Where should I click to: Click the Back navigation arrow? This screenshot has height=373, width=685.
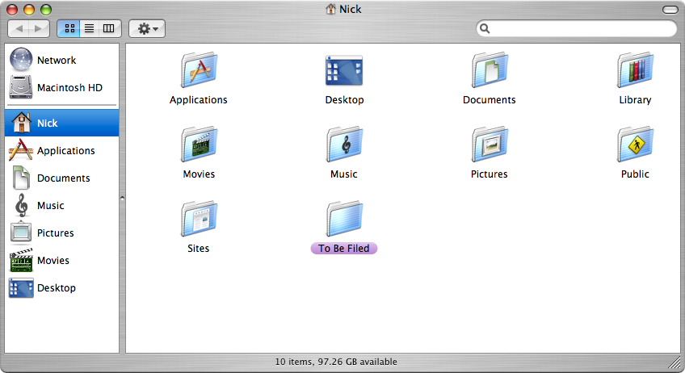19,28
